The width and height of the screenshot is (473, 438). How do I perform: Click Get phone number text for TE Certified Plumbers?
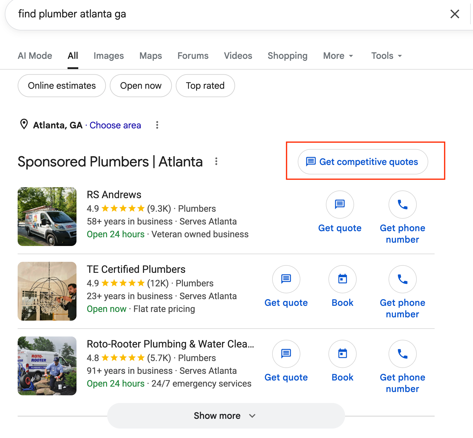(x=402, y=308)
